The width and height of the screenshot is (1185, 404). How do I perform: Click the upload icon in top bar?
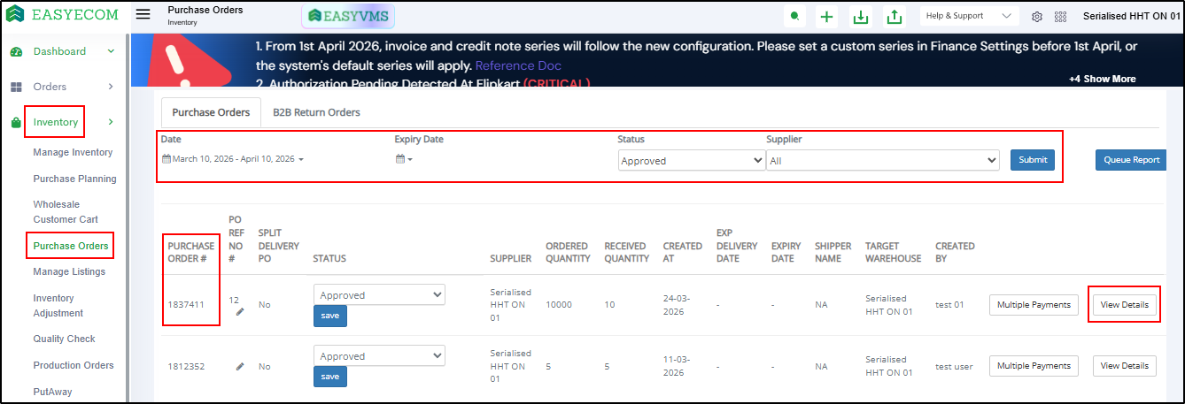[x=894, y=17]
